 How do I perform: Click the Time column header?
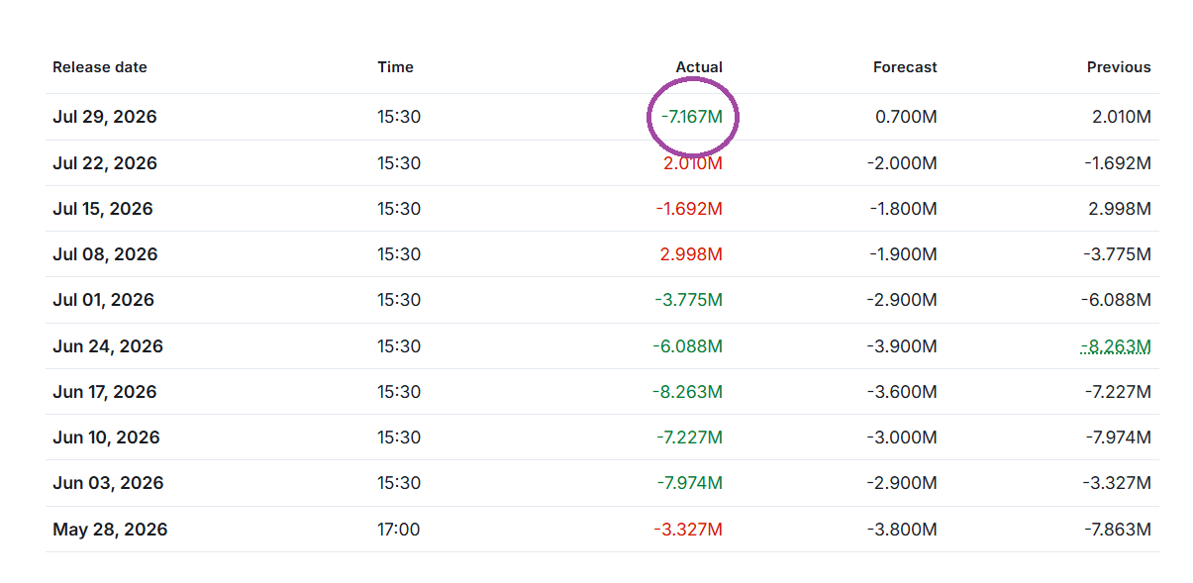395,67
